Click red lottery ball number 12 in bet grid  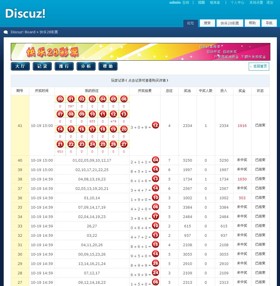[113, 114]
